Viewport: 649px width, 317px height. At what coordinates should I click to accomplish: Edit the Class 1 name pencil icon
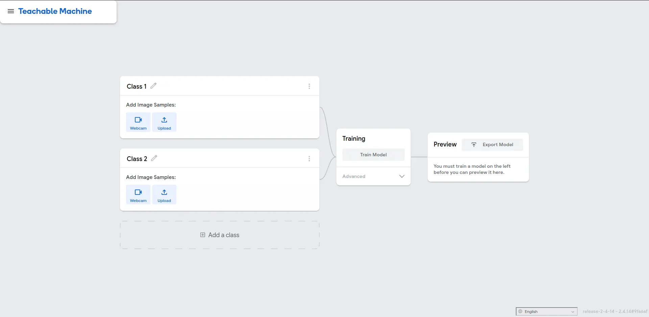tap(153, 86)
